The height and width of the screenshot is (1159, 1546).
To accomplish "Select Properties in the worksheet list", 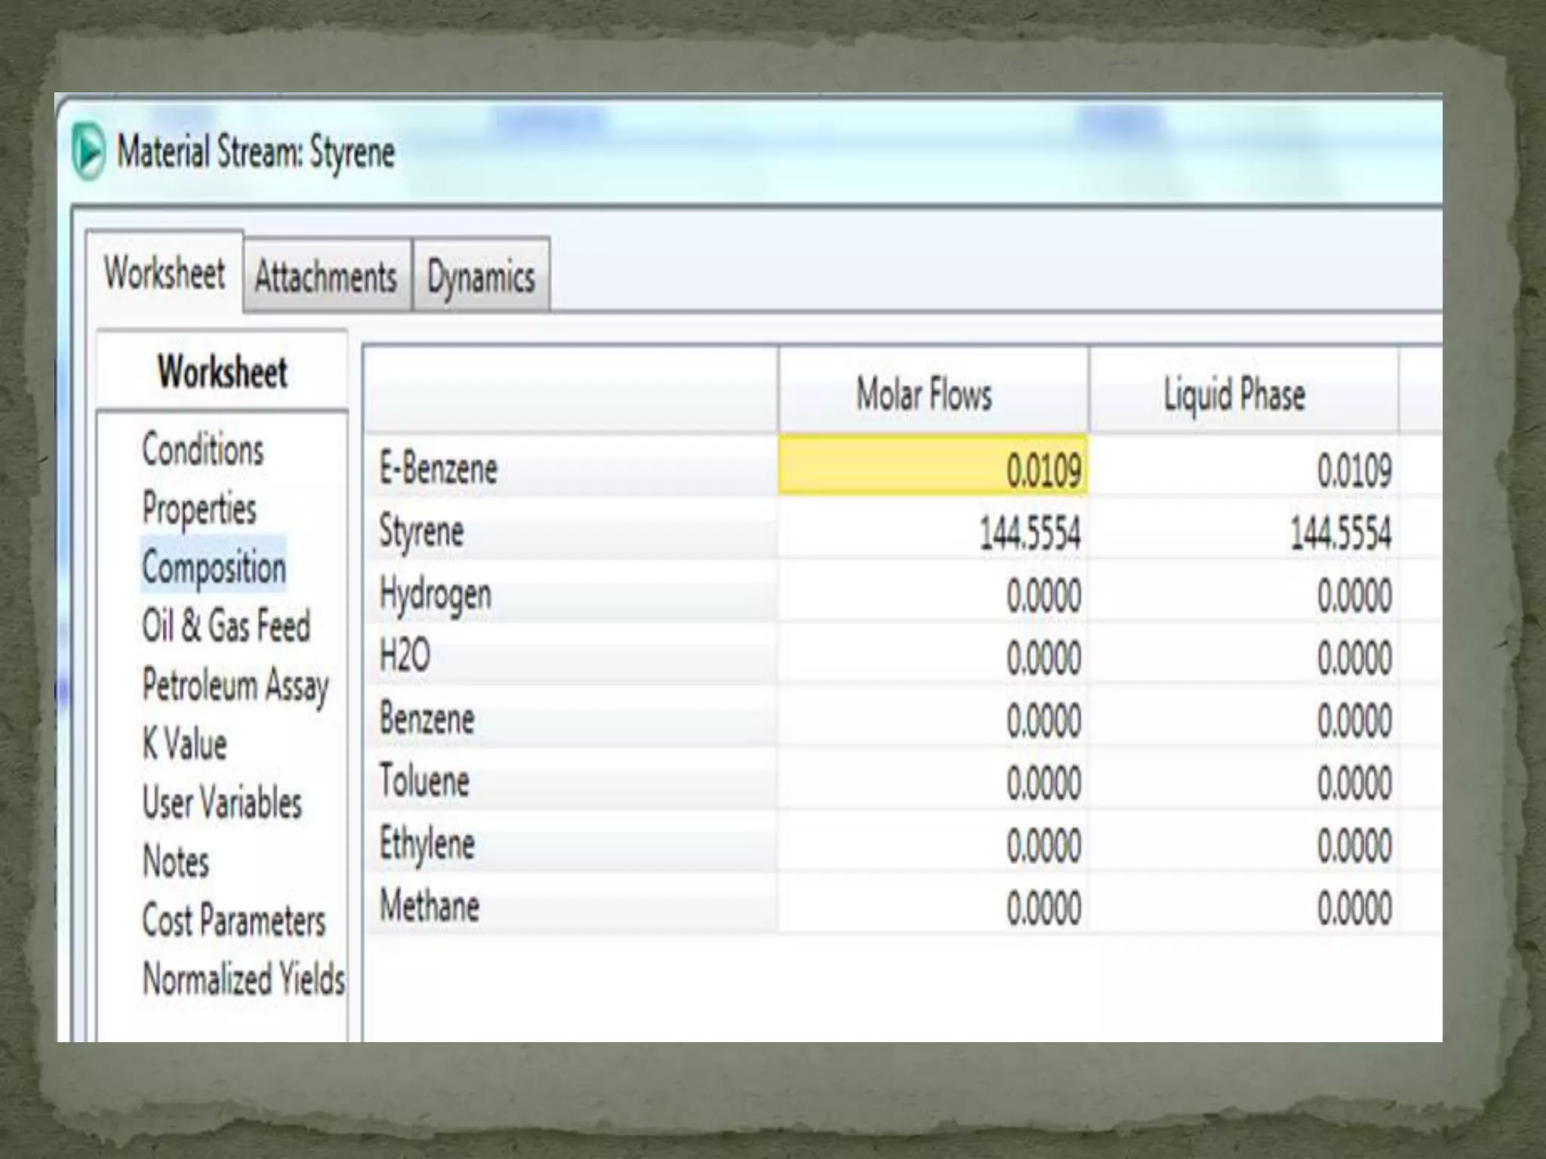I will tap(199, 509).
